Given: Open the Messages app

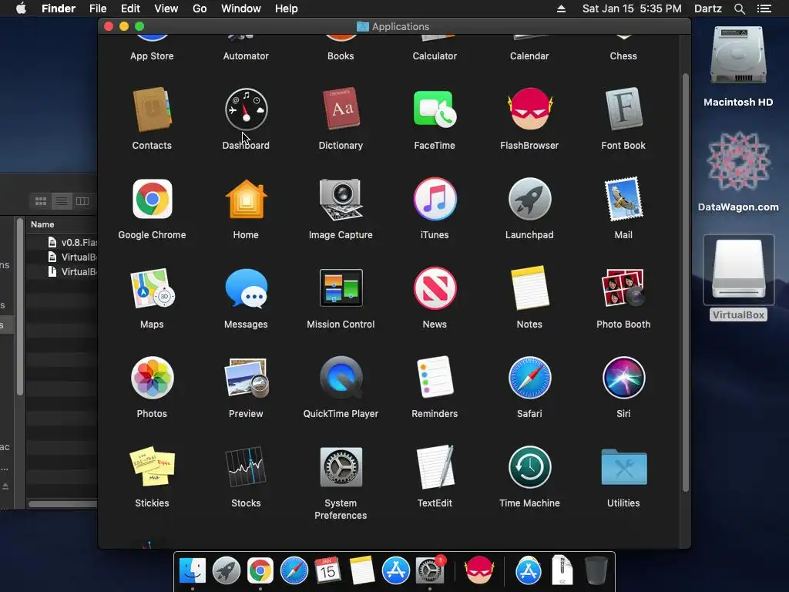Looking at the screenshot, I should (x=246, y=288).
